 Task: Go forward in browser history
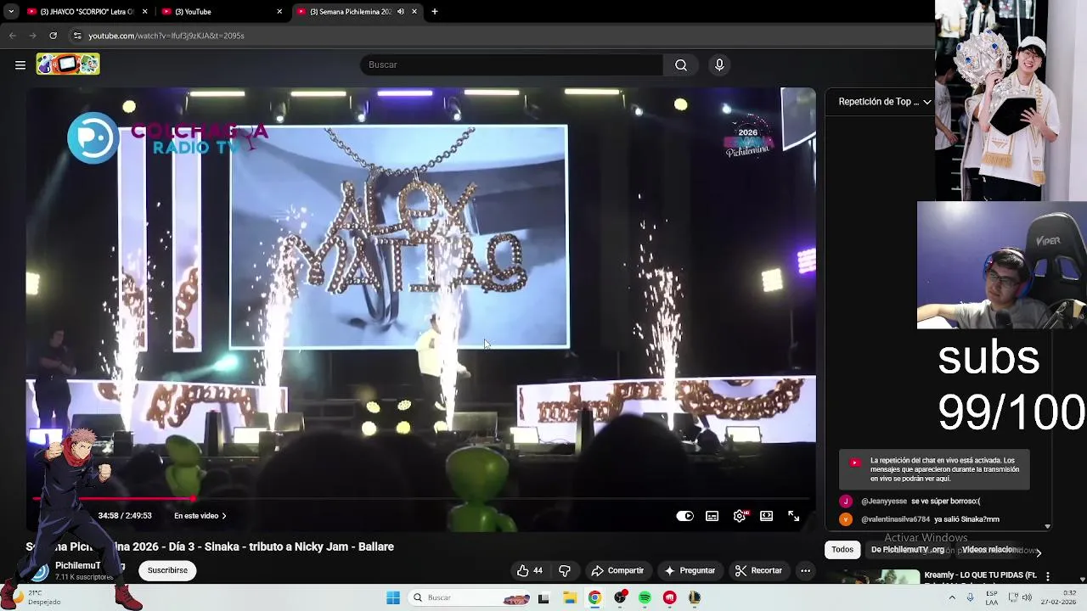[32, 36]
